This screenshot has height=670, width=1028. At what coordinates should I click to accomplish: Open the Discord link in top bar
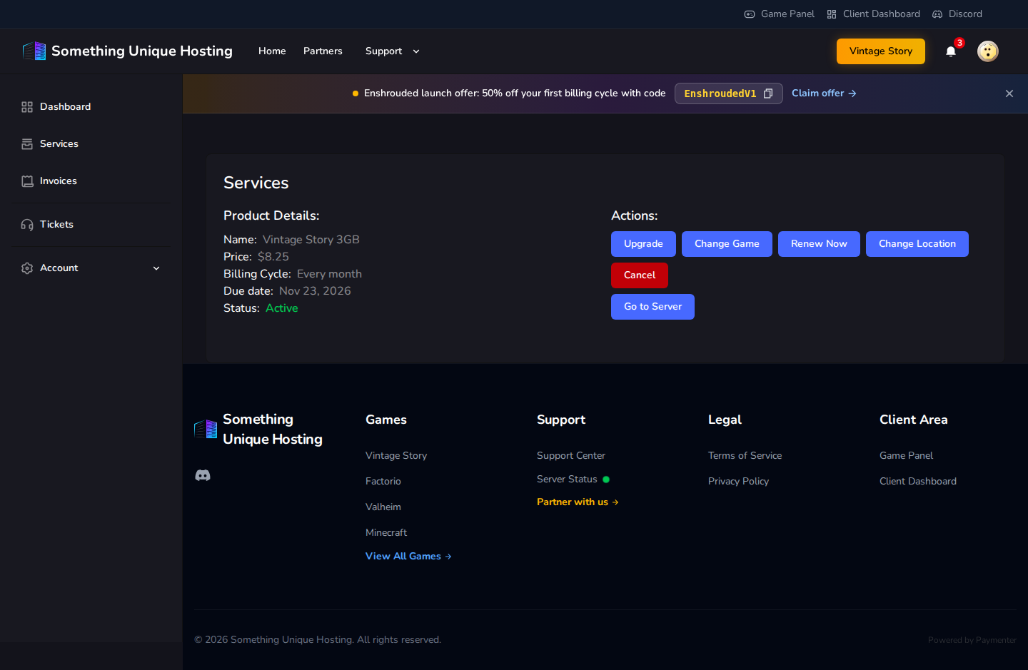coord(957,14)
